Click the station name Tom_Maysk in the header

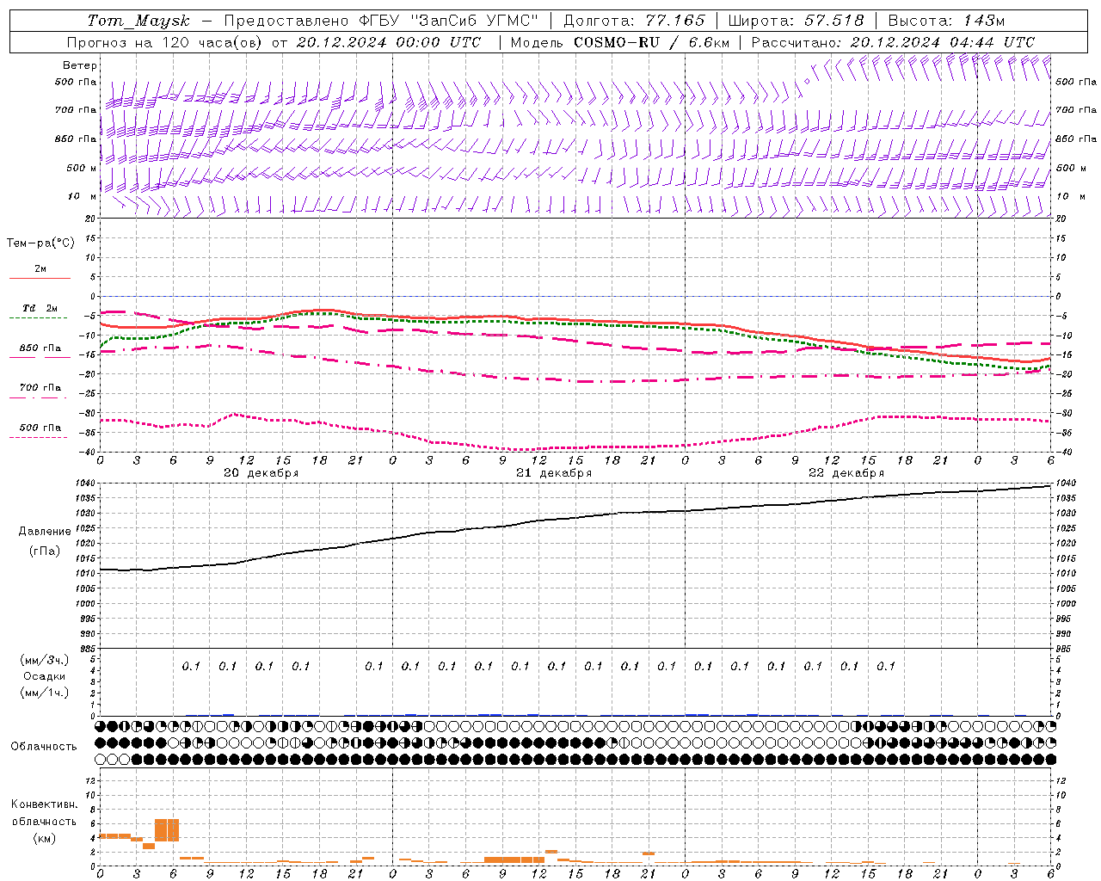[138, 21]
